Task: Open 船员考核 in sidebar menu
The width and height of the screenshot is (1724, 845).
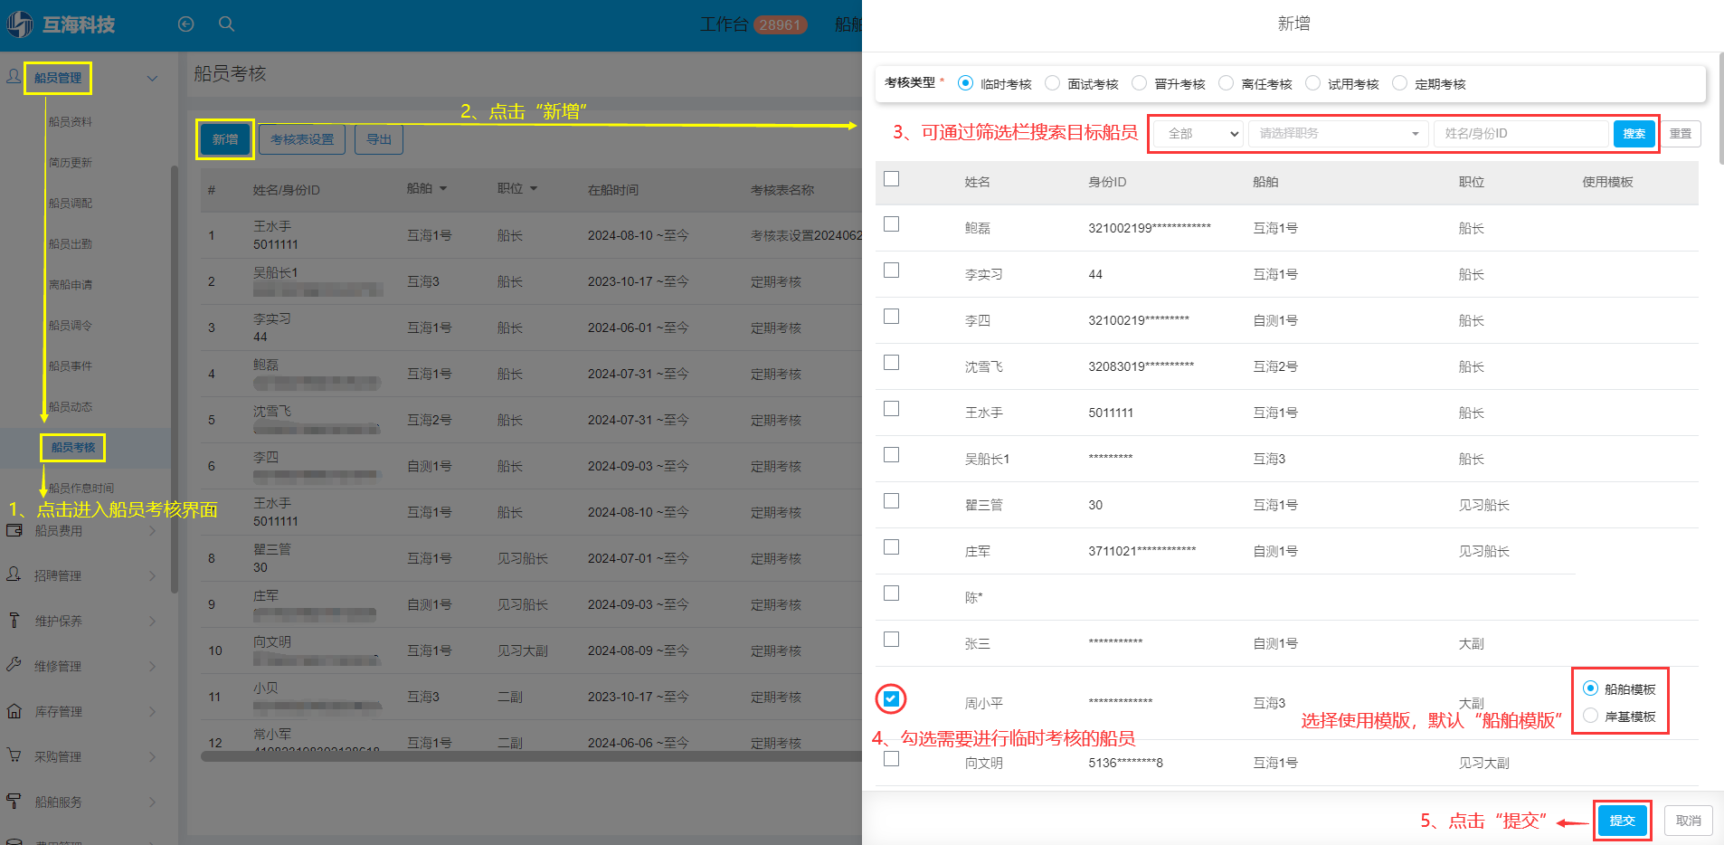Action: click(x=73, y=447)
